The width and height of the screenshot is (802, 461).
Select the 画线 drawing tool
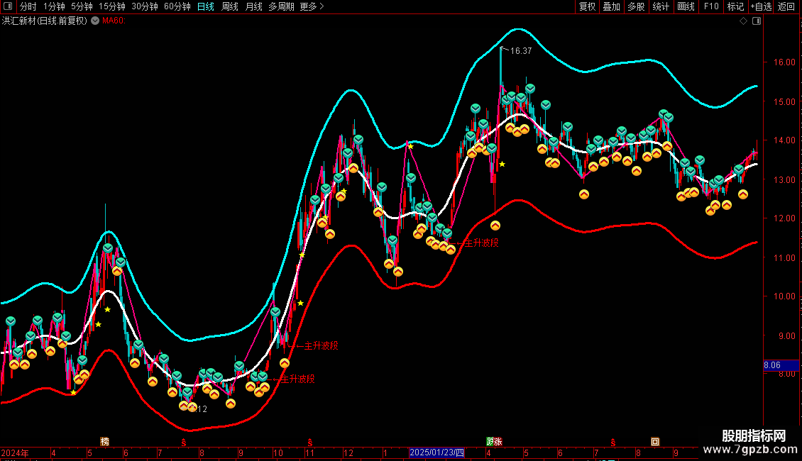pyautogui.click(x=686, y=6)
